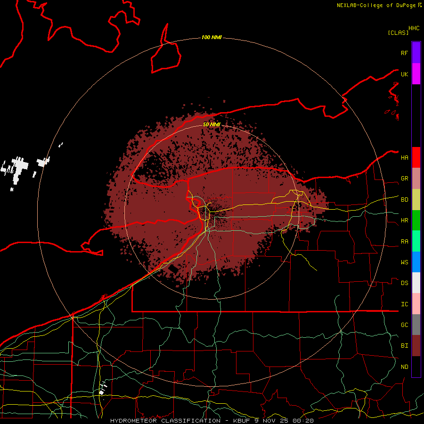This screenshot has height=424, width=424.
Task: Click the [CLAS] units label
Action: [x=398, y=33]
